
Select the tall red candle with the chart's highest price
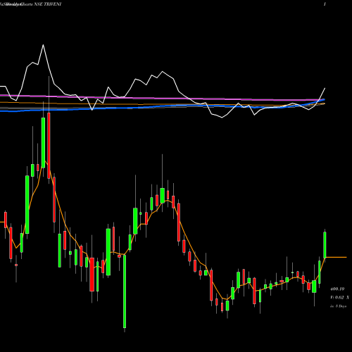click(x=49, y=146)
